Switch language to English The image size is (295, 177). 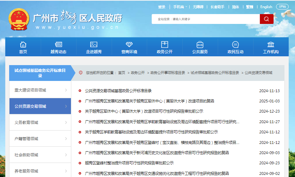pos(266,7)
